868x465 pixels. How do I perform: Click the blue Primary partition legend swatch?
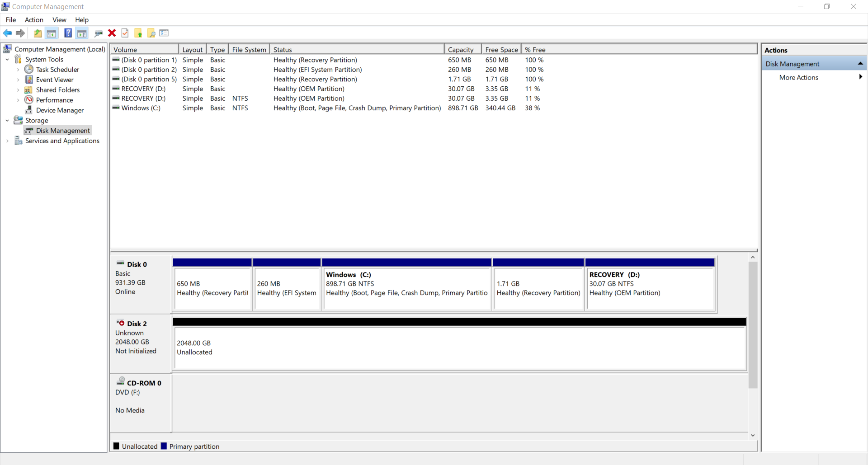[x=164, y=446]
